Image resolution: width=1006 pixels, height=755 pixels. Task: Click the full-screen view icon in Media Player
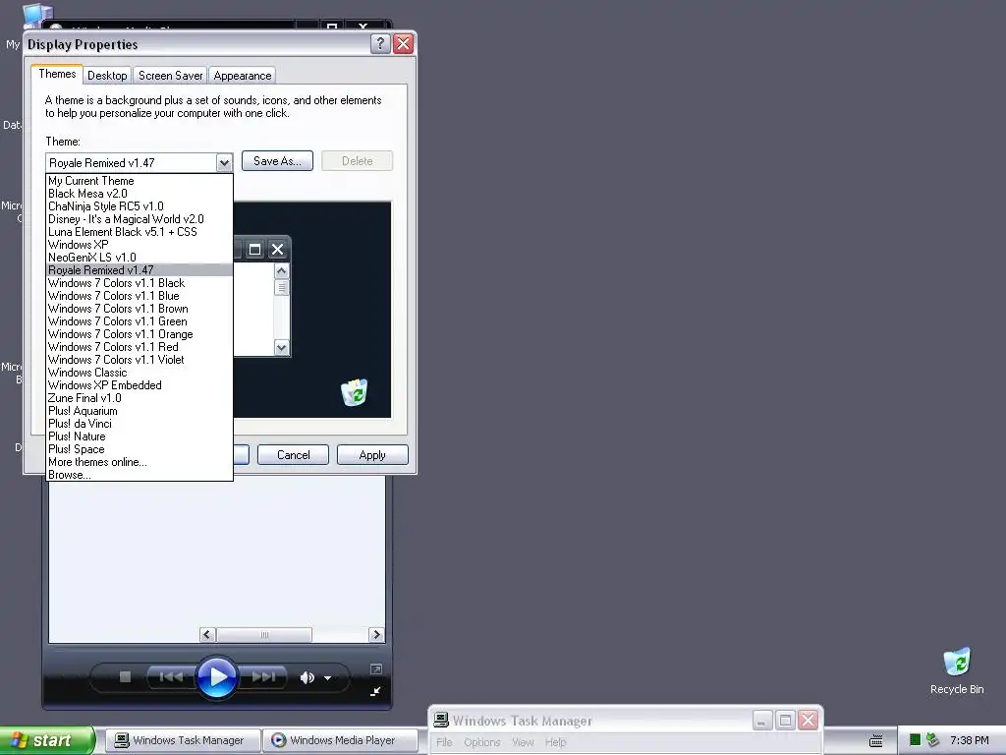pos(376,668)
